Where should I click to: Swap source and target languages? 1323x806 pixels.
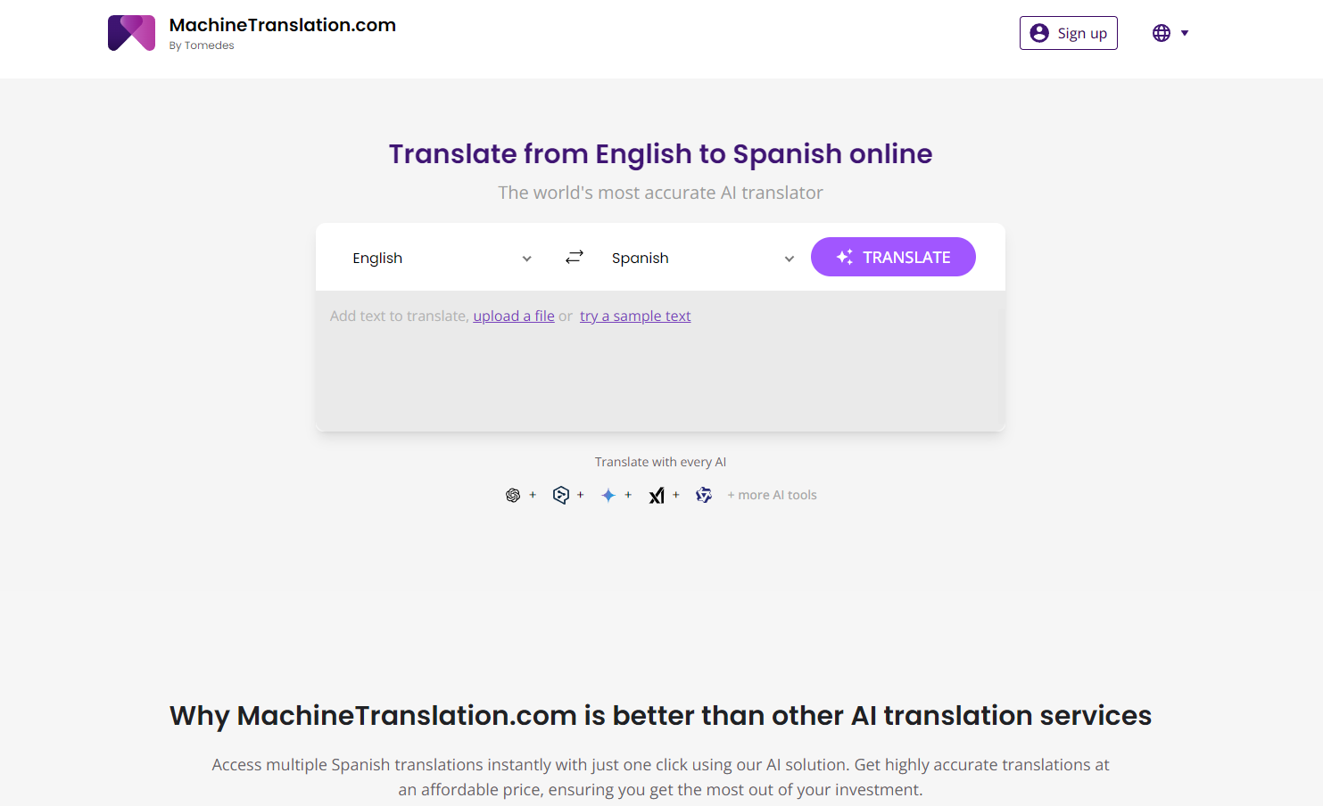click(575, 257)
